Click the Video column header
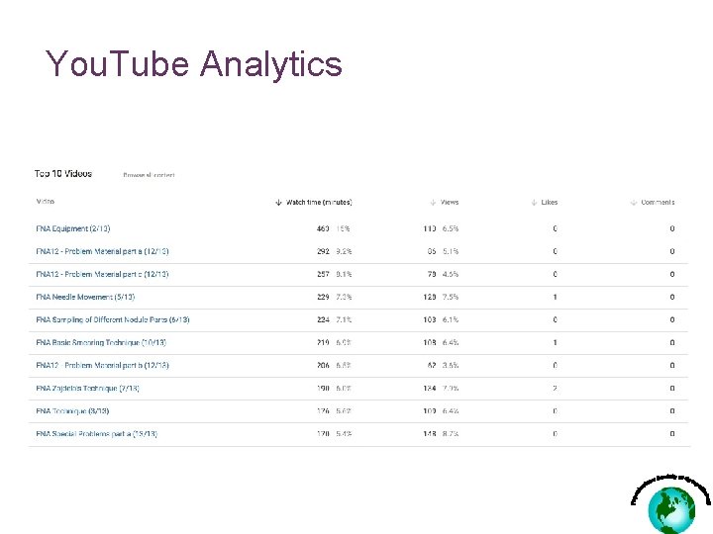713x534 pixels. (x=45, y=202)
